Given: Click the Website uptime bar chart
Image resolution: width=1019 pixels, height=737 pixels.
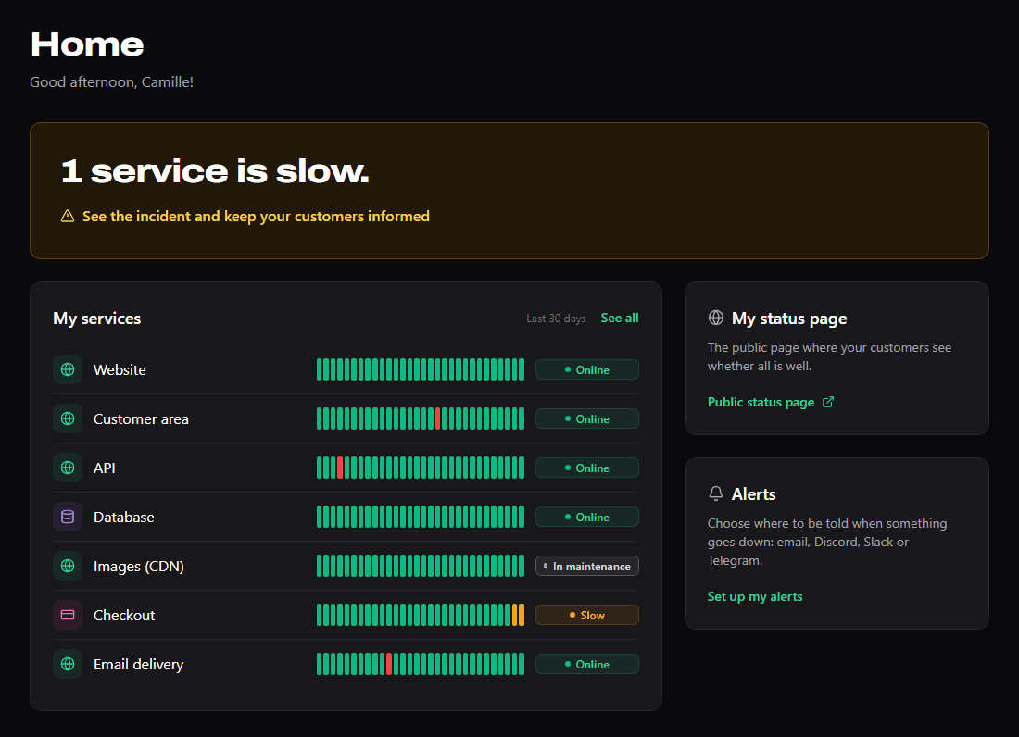Looking at the screenshot, I should coord(421,369).
